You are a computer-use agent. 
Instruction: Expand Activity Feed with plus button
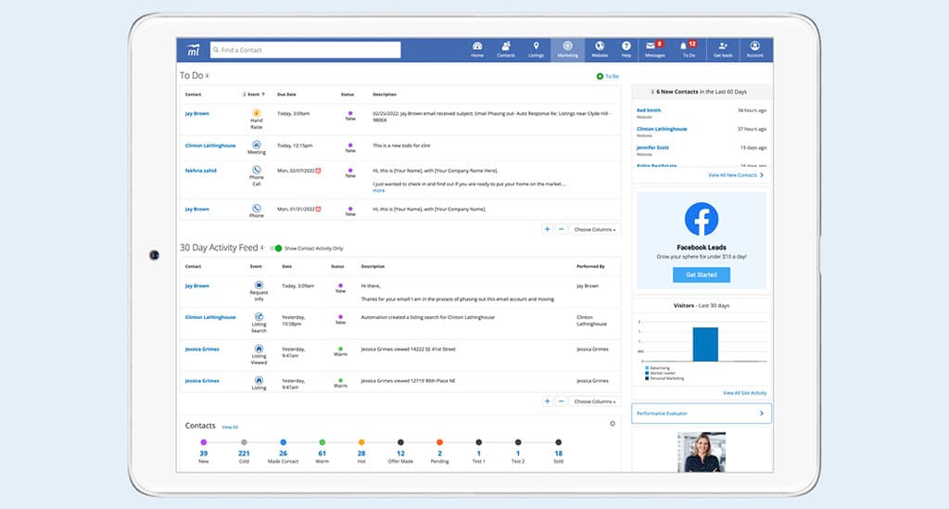[x=547, y=401]
